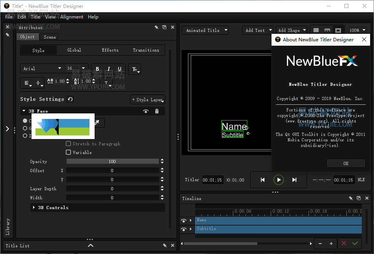
Task: Open paragraph alignment options
Action: pos(28,83)
